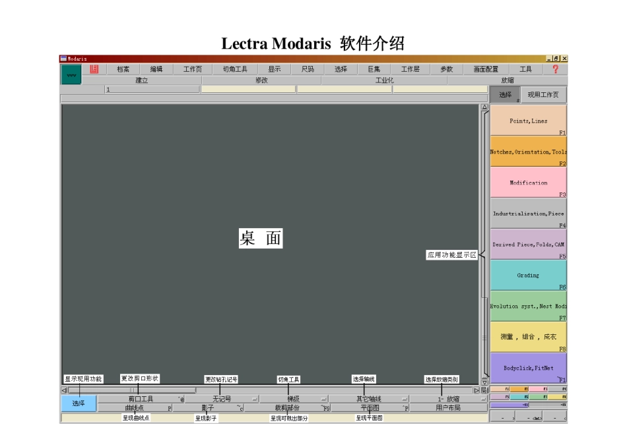Click the orange F2 mini swatch
Image resolution: width=627 pixels, height=443 pixels.
(x=519, y=389)
